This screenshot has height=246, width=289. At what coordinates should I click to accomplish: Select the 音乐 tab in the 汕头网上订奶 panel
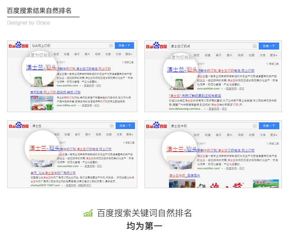(x=77, y=54)
